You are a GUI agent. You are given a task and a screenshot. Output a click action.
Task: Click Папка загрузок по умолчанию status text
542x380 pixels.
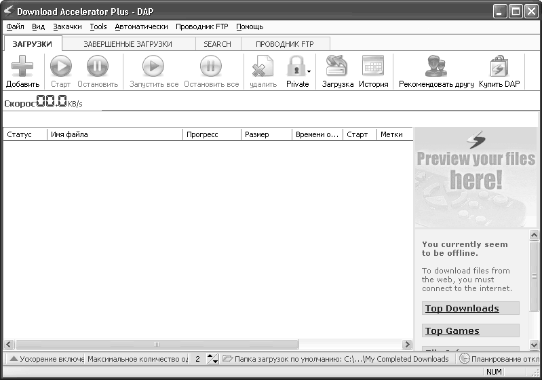341,359
